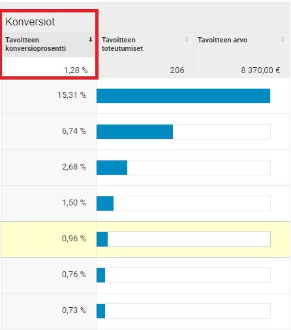The height and width of the screenshot is (330, 291).
Task: Click sort arrow in Tavoitteen arvo column
Action: pos(283,40)
